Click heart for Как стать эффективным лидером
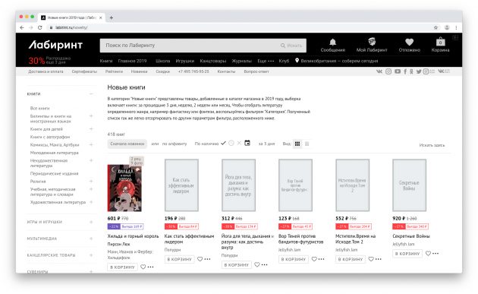 tap(200, 259)
